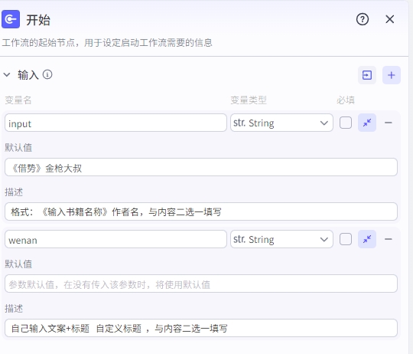This screenshot has height=354, width=413.
Task: Click the info icon next to 输入
Action: (x=47, y=74)
